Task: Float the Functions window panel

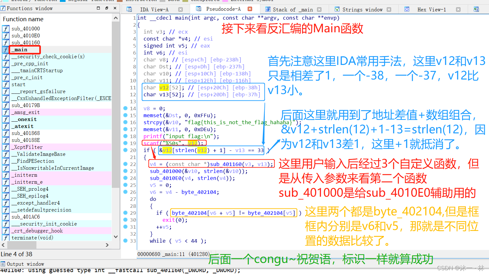Action: point(98,8)
